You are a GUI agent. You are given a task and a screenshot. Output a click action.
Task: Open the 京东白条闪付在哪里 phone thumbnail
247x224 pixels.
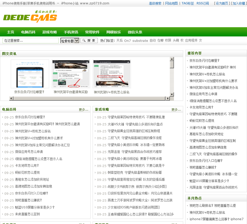coord(30,74)
